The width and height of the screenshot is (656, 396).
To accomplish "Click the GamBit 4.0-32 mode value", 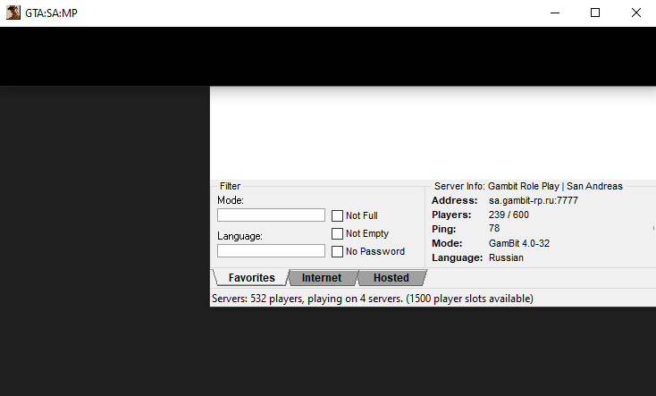I will click(x=518, y=243).
